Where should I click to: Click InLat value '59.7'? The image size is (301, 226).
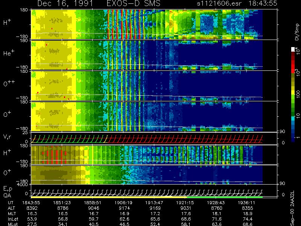point(94,219)
